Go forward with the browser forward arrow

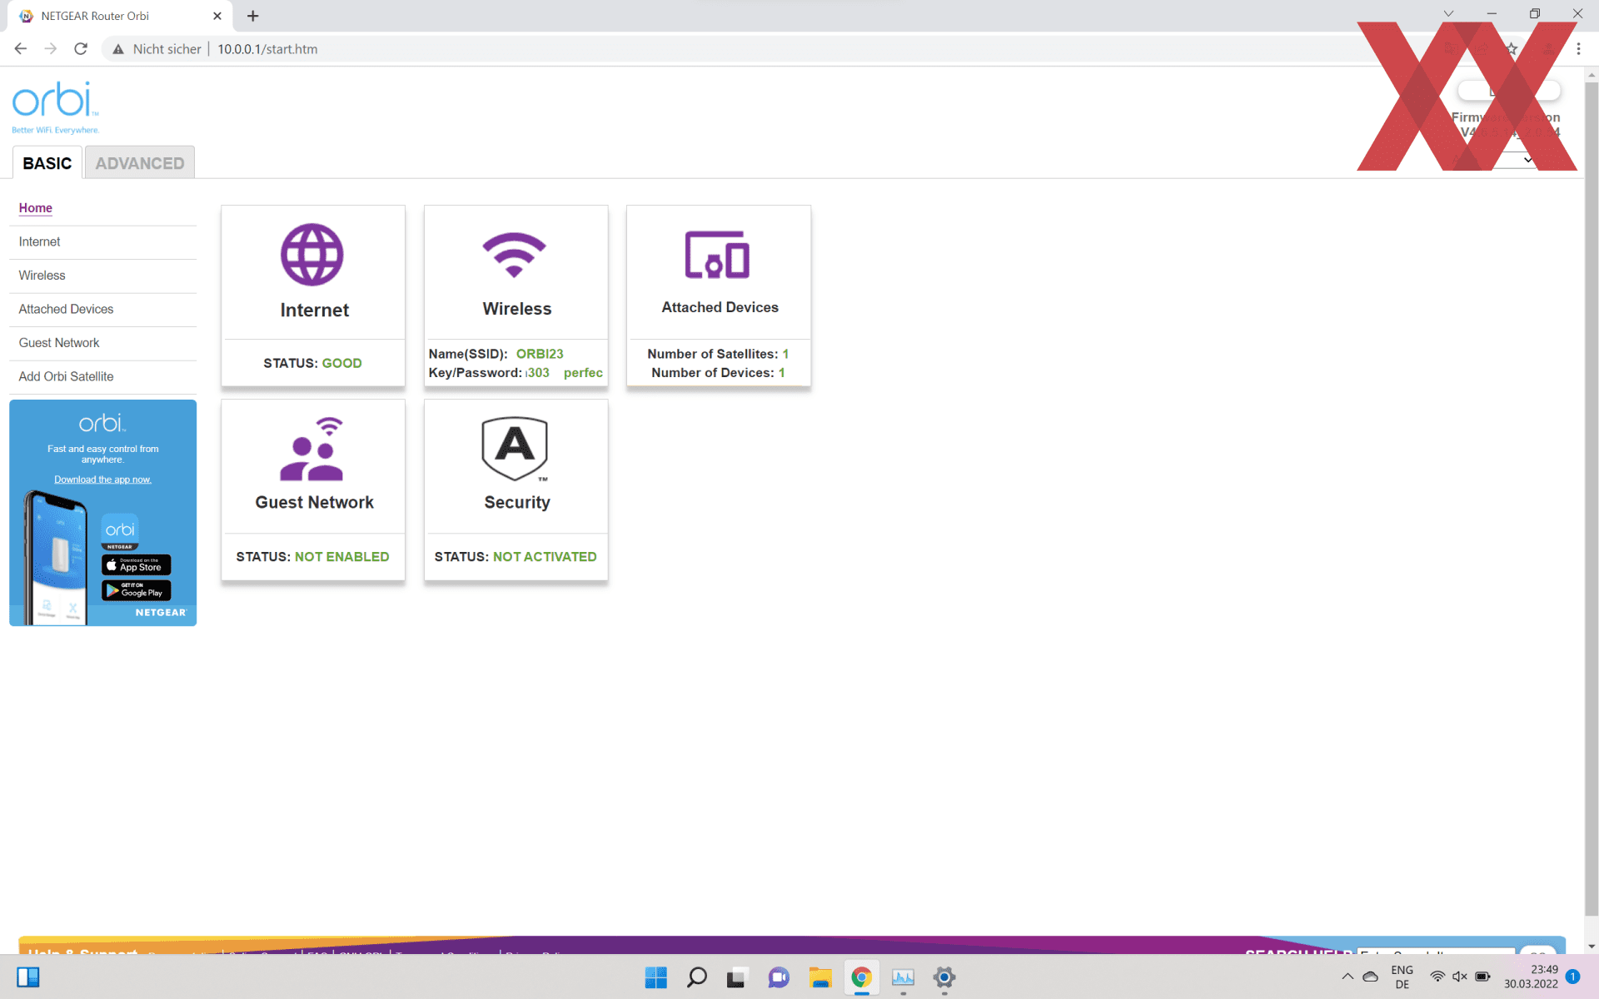[x=51, y=49]
